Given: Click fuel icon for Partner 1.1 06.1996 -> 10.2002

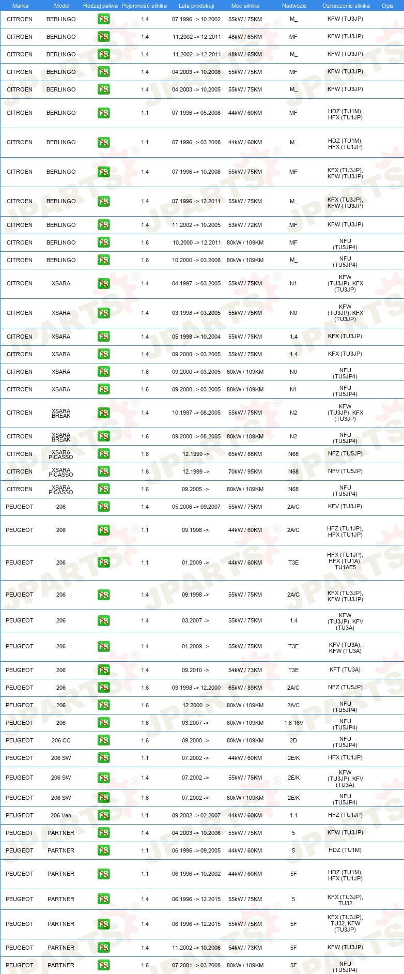Looking at the screenshot, I should pyautogui.click(x=103, y=874).
